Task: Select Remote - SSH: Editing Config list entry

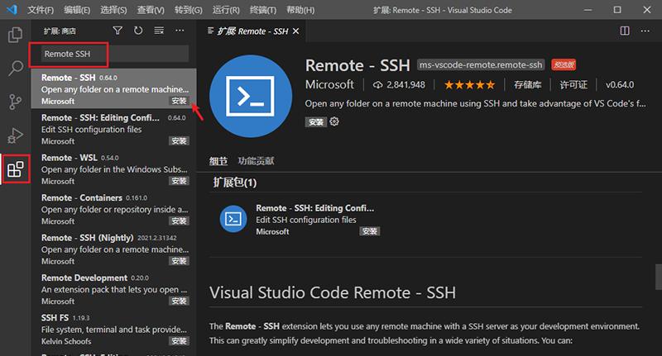Action: tap(114, 129)
